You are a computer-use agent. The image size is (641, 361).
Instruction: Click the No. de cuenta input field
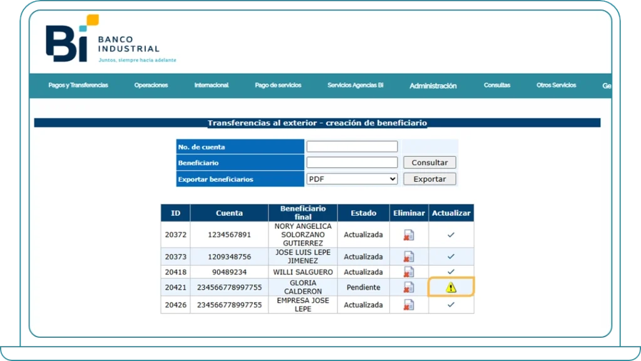[x=352, y=146]
